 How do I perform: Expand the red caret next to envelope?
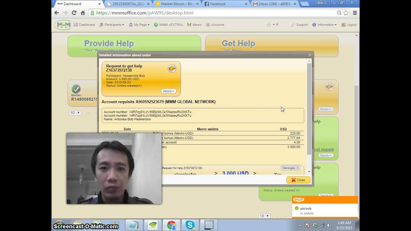(274, 24)
